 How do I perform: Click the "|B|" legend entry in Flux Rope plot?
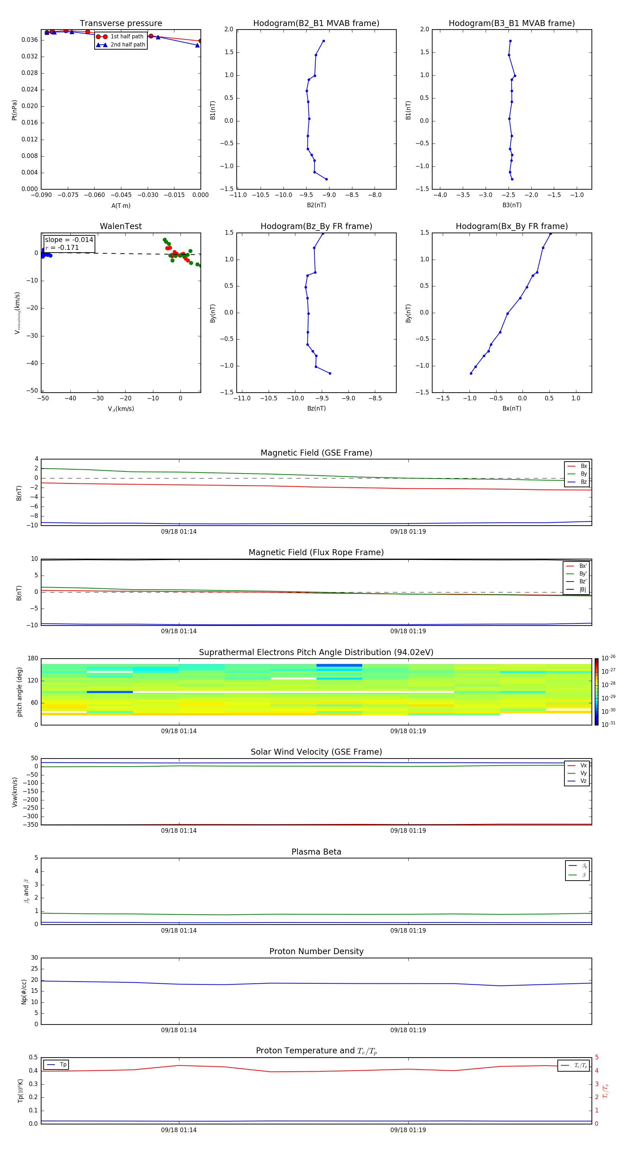coord(577,590)
